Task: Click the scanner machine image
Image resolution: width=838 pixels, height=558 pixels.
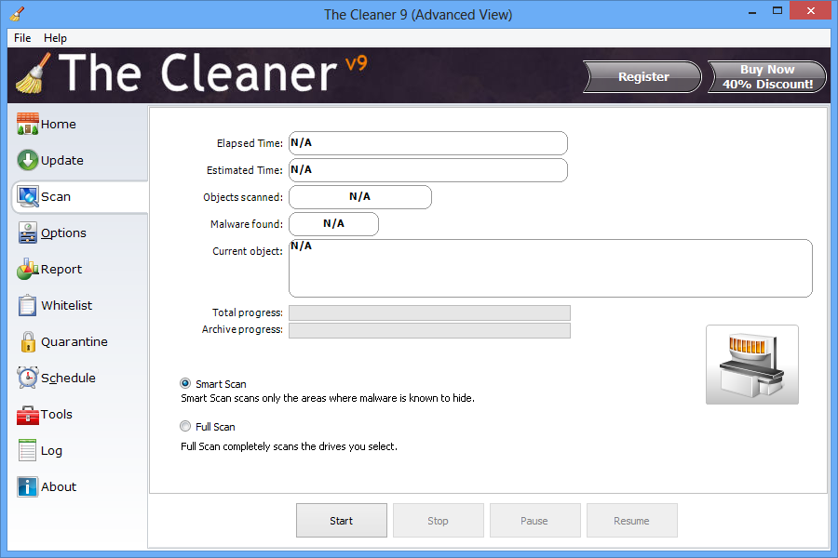Action: tap(752, 365)
